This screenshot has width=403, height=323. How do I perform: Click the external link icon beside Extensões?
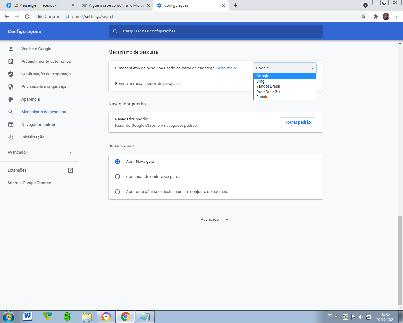pos(71,170)
